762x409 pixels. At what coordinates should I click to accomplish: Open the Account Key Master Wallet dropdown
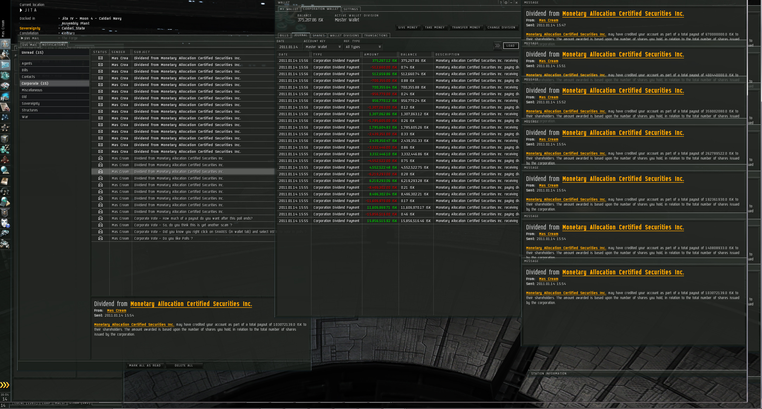pyautogui.click(x=323, y=47)
